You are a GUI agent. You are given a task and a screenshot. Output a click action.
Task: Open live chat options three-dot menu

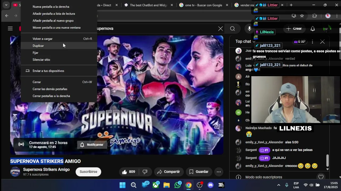[312, 42]
